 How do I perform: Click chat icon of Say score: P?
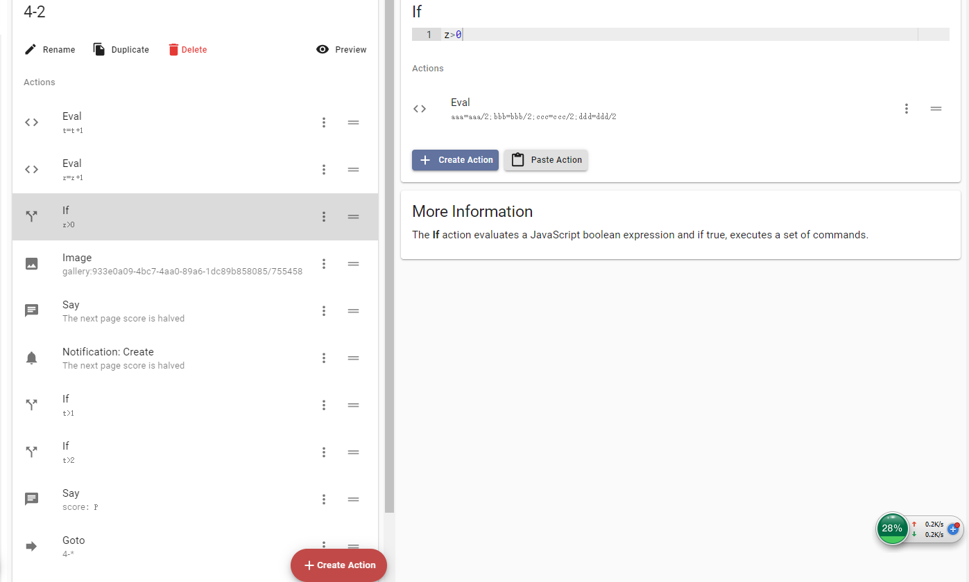tap(31, 500)
